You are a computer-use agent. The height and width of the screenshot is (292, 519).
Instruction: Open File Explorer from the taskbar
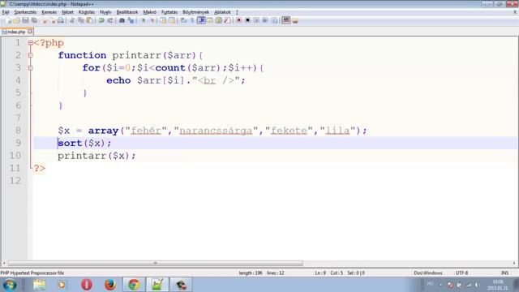(40, 285)
